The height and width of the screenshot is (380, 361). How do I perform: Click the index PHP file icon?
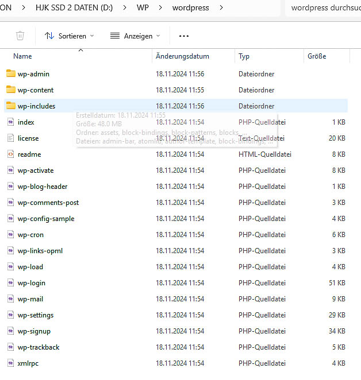[x=11, y=122]
